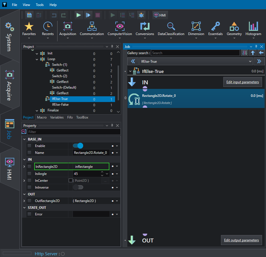Switch to the System side tab
The image size is (266, 257).
tap(9, 36)
